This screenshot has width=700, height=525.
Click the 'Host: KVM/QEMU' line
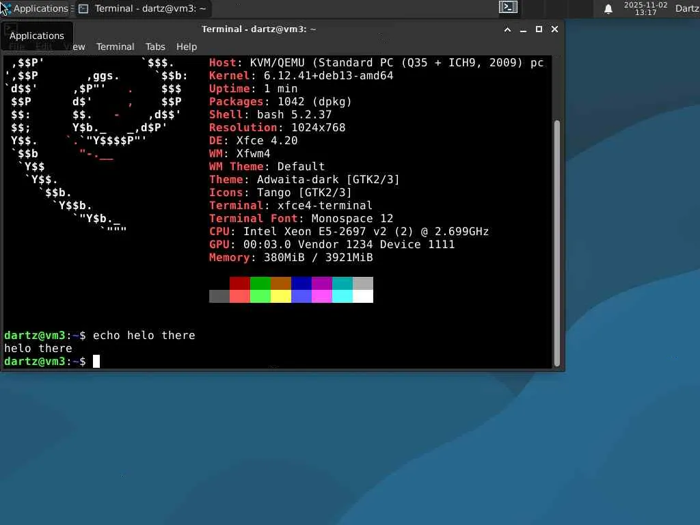click(377, 63)
